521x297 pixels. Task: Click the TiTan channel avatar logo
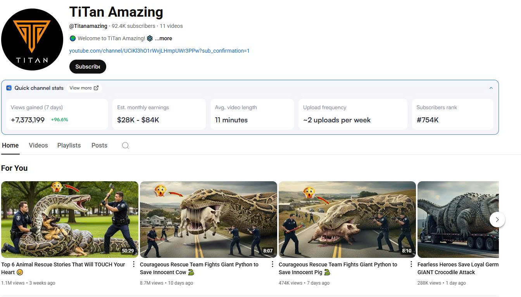[x=32, y=39]
